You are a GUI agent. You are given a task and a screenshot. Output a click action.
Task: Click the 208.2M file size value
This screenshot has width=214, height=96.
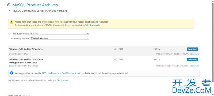pos(157,49)
